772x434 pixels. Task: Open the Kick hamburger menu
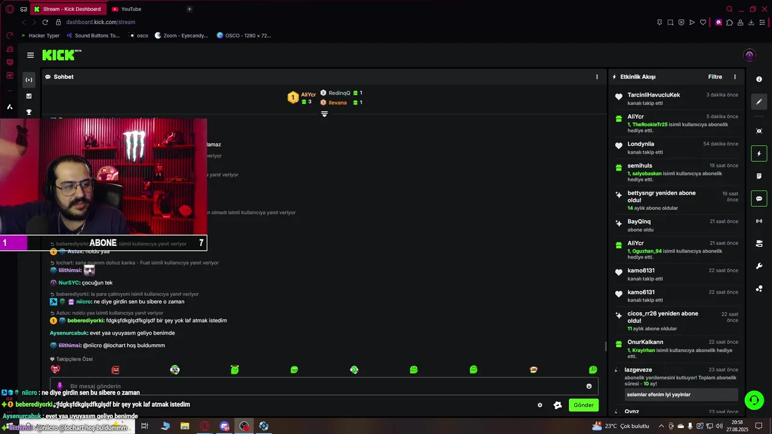pyautogui.click(x=30, y=55)
